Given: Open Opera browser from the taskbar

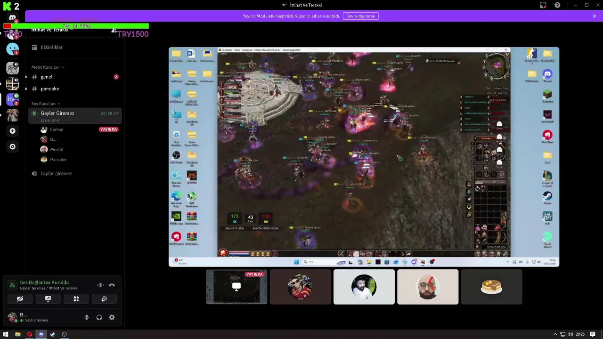Looking at the screenshot, I should [29, 334].
